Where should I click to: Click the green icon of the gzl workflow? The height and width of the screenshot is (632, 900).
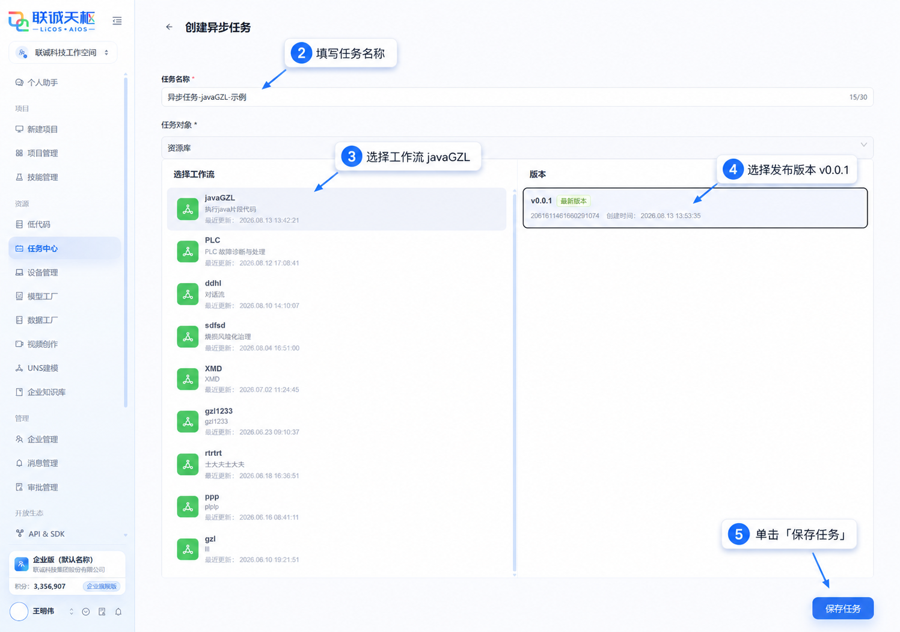click(188, 549)
